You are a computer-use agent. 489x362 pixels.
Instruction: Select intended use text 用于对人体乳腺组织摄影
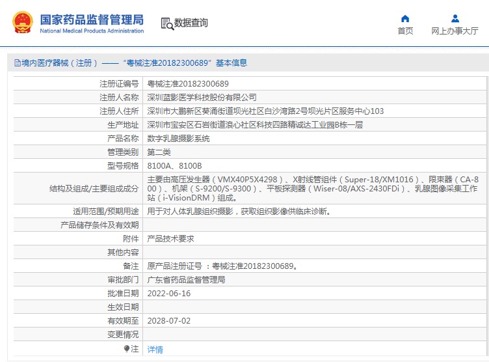[x=190, y=212]
